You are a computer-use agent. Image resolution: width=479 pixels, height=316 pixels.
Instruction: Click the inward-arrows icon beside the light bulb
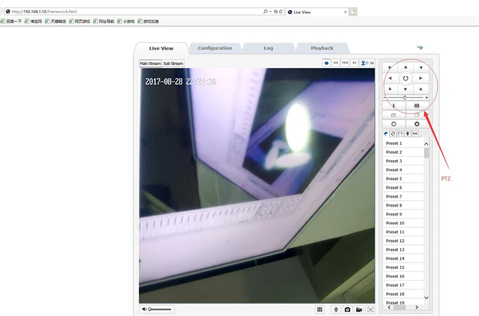415,133
